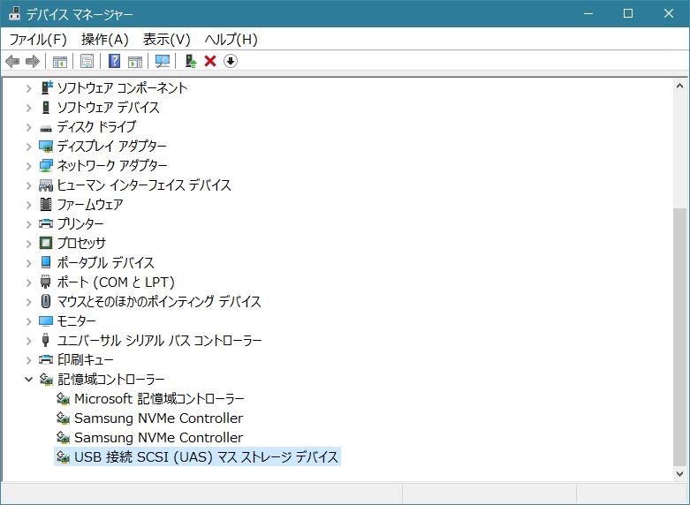Click the ディスク ドライブ category icon
The width and height of the screenshot is (690, 505).
[46, 128]
